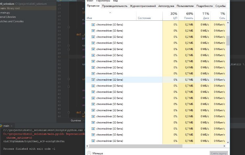Screen dimensions: 245x155
Task: Sort by the ЦП 30% column
Action: pos(171,16)
